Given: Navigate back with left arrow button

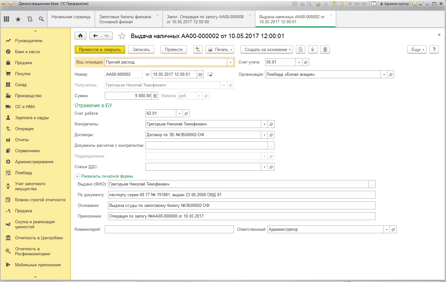Looking at the screenshot, I should [x=95, y=36].
